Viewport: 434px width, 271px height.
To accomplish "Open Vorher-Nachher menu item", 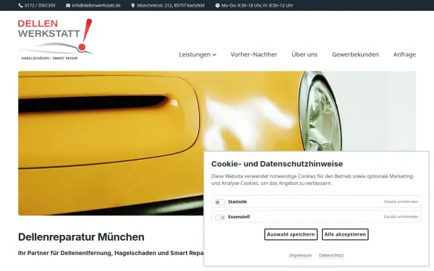I will click(x=254, y=54).
